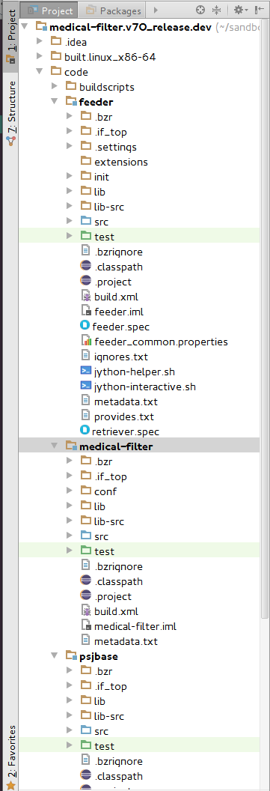Image resolution: width=270 pixels, height=791 pixels.
Task: Select the test folder under psjbase
Action: 104,746
